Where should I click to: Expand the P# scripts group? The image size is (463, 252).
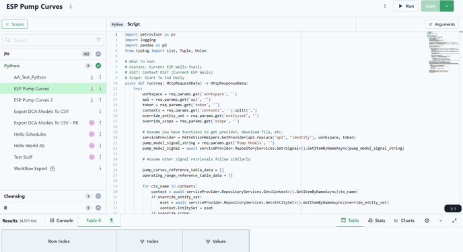coord(98,54)
